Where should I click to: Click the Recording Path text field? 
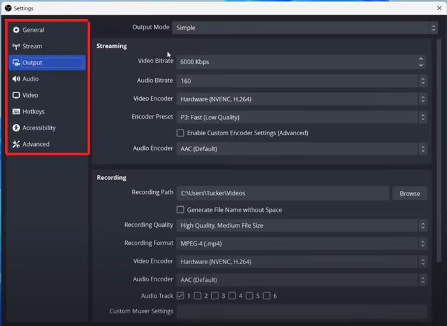(x=283, y=193)
